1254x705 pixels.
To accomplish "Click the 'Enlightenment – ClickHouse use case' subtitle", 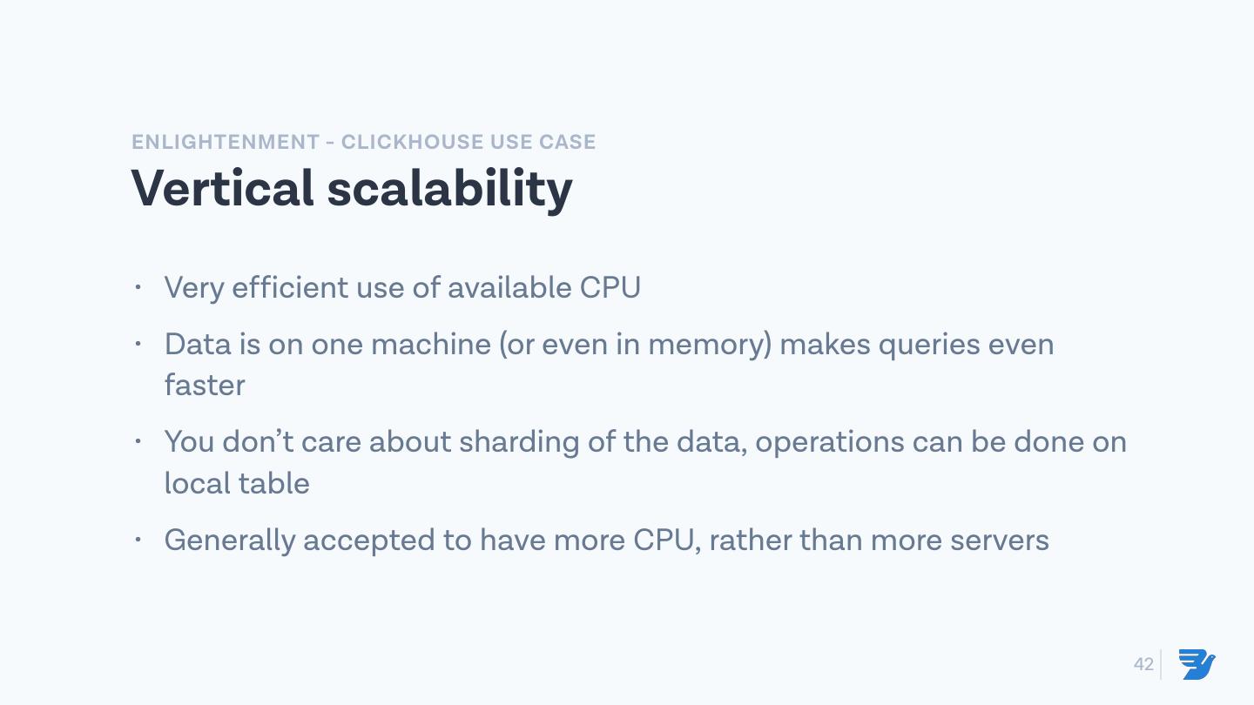I will pyautogui.click(x=363, y=142).
